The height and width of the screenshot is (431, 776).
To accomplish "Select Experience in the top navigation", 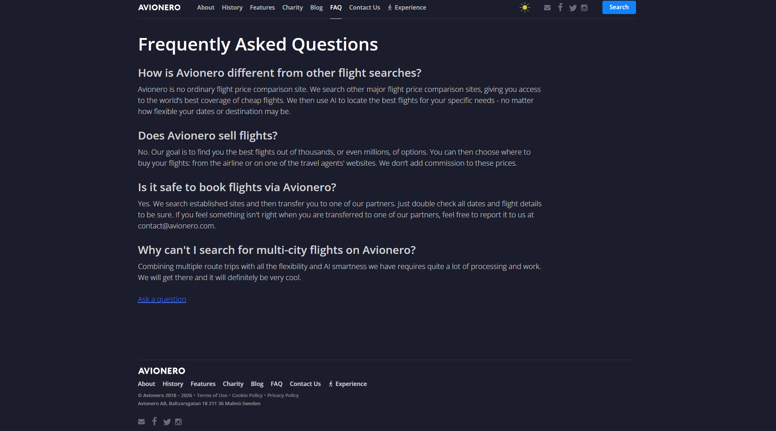I will [407, 7].
